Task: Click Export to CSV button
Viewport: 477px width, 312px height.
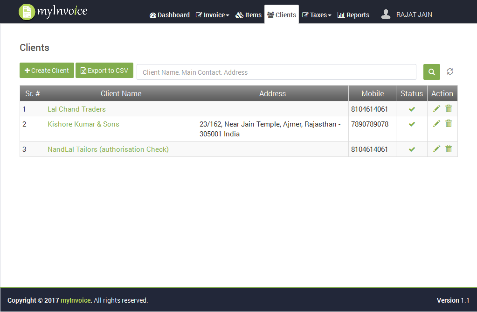Action: (104, 71)
